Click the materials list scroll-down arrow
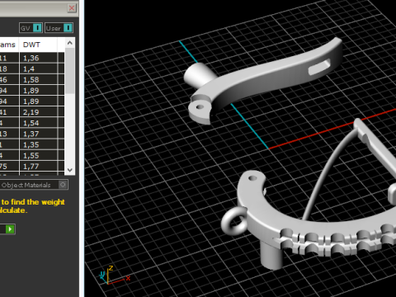This screenshot has height=297, width=396. pyautogui.click(x=70, y=170)
